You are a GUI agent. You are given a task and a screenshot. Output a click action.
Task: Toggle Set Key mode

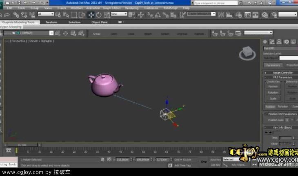pos(216,165)
